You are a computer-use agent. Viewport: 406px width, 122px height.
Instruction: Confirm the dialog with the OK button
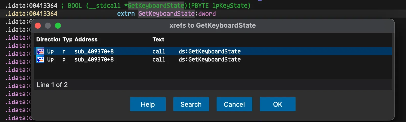[278, 104]
